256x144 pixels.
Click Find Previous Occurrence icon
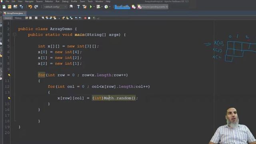47,18
